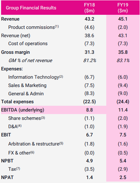This screenshot has height=183, width=140.
Task: Click General & Admin row label
Action: [26, 93]
